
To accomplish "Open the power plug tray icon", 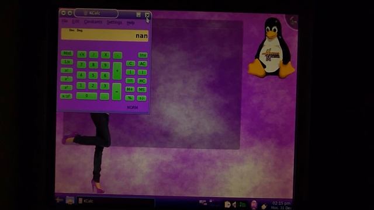I will pos(264,206).
